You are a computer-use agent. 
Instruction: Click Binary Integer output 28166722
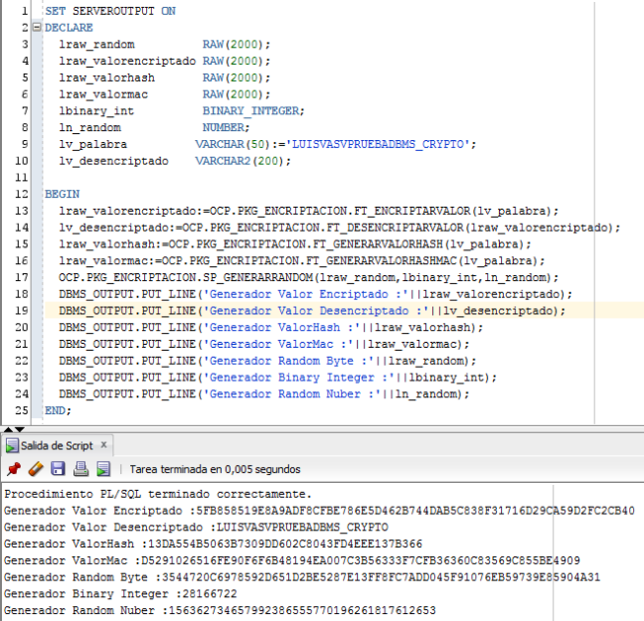pyautogui.click(x=210, y=593)
